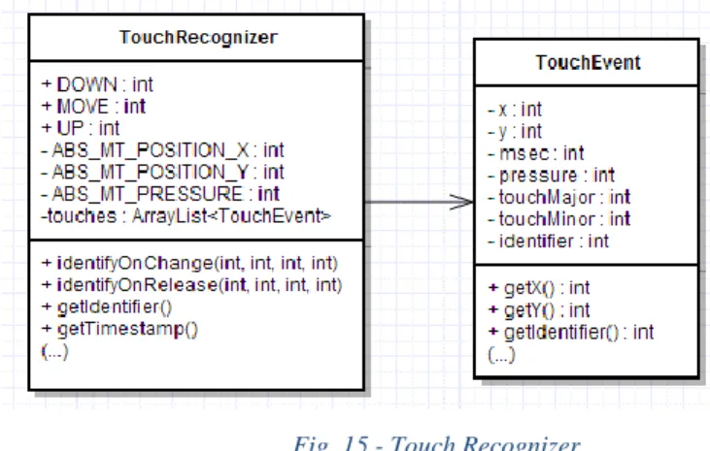Select the ABS_MT_POSITION_Y attribute

tap(162, 173)
